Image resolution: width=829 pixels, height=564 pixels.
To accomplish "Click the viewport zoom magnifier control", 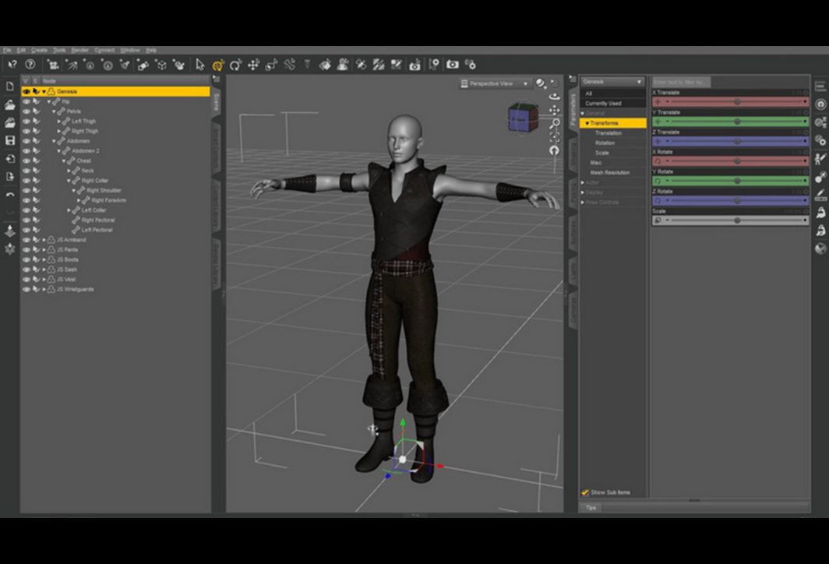I will [x=555, y=123].
